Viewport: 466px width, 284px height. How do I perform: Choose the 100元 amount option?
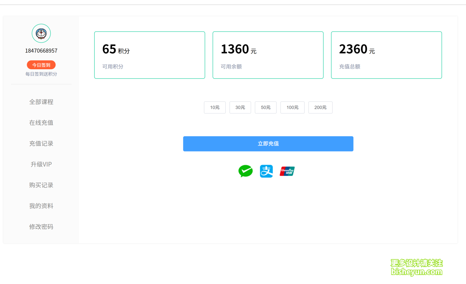pos(292,107)
